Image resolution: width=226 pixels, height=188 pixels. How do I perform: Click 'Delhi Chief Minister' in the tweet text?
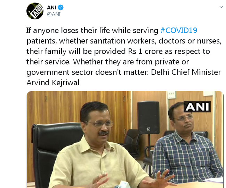186,72
